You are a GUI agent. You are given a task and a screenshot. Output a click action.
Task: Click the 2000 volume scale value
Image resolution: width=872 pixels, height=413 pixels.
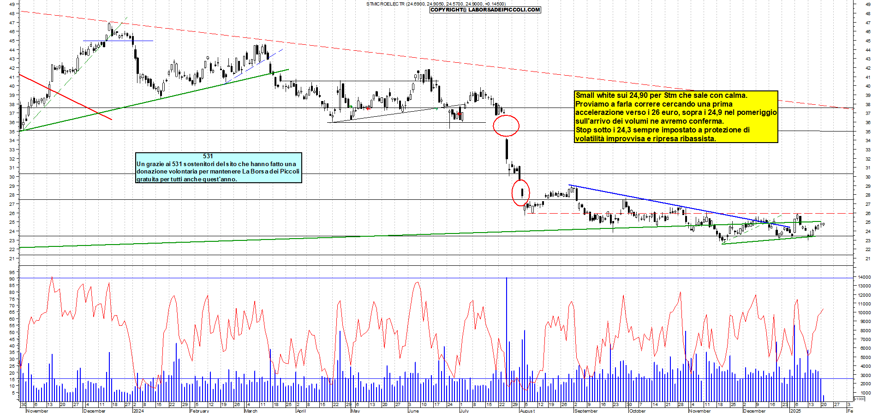[866, 384]
